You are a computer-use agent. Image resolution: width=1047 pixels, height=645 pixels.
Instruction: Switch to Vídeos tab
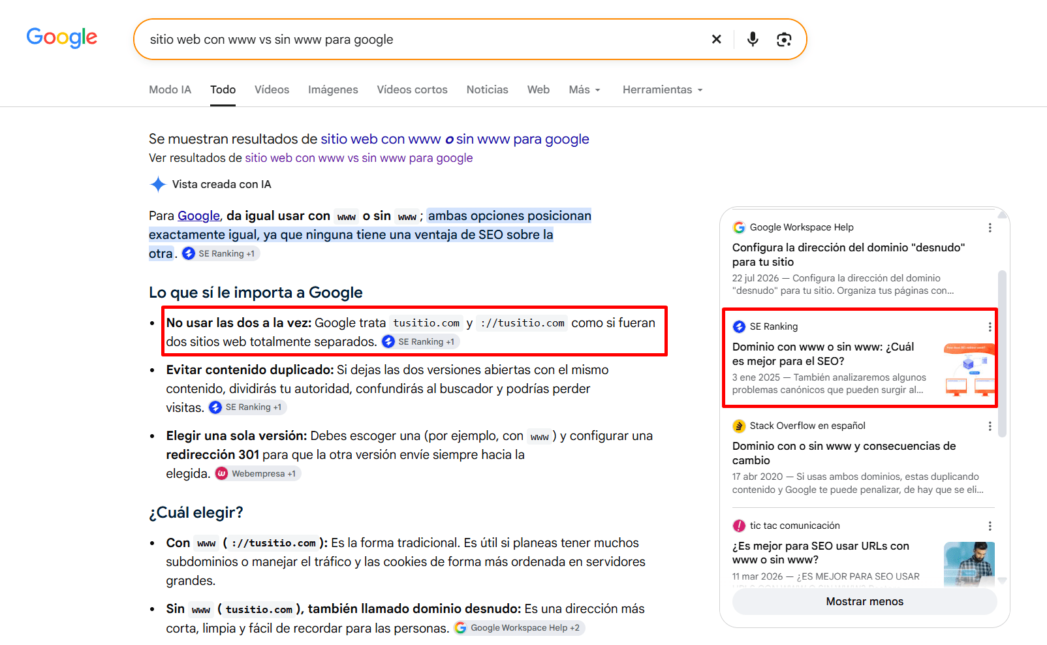point(272,89)
